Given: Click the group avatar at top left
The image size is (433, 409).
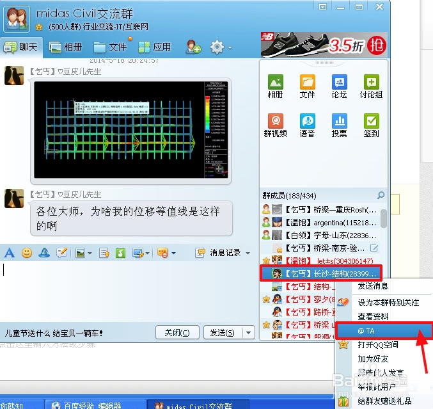Looking at the screenshot, I should point(17,19).
